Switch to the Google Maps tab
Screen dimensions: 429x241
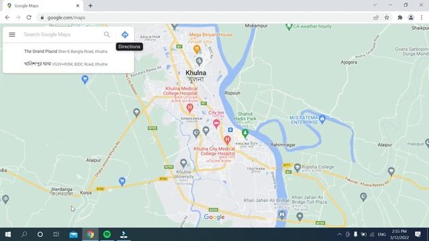[43, 6]
